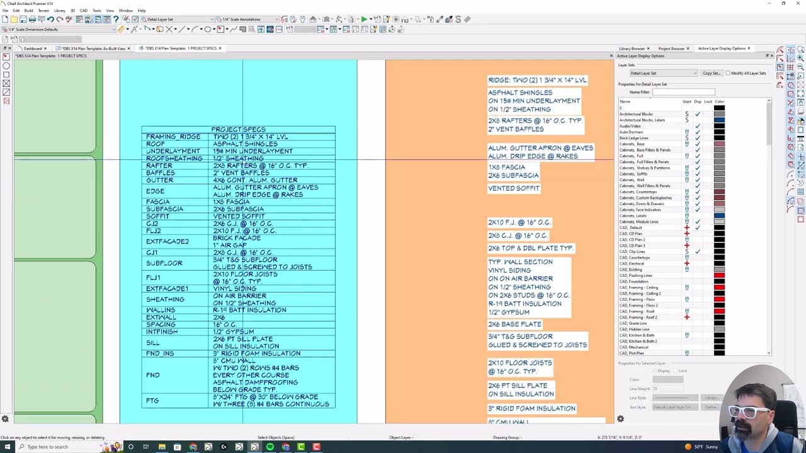Toggle display of Architectural Blocks layer
The width and height of the screenshot is (806, 453).
point(697,114)
